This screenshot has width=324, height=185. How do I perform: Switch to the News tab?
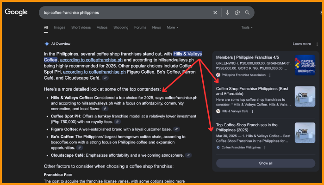(156, 27)
